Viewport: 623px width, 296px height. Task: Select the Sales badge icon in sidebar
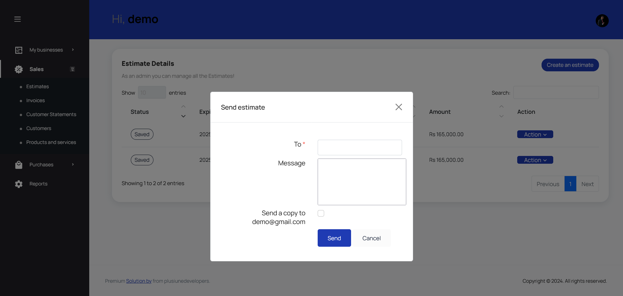coord(18,69)
